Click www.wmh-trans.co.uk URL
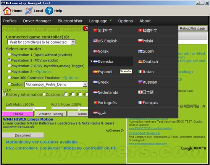The height and width of the screenshot is (165, 210). (18, 127)
